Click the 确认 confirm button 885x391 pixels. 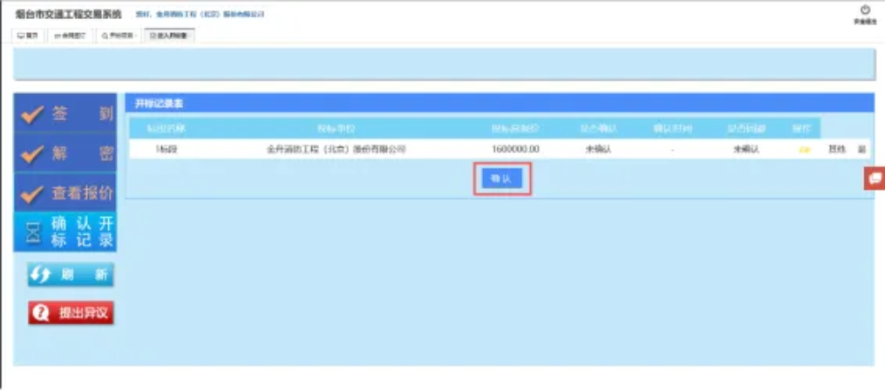(x=502, y=179)
